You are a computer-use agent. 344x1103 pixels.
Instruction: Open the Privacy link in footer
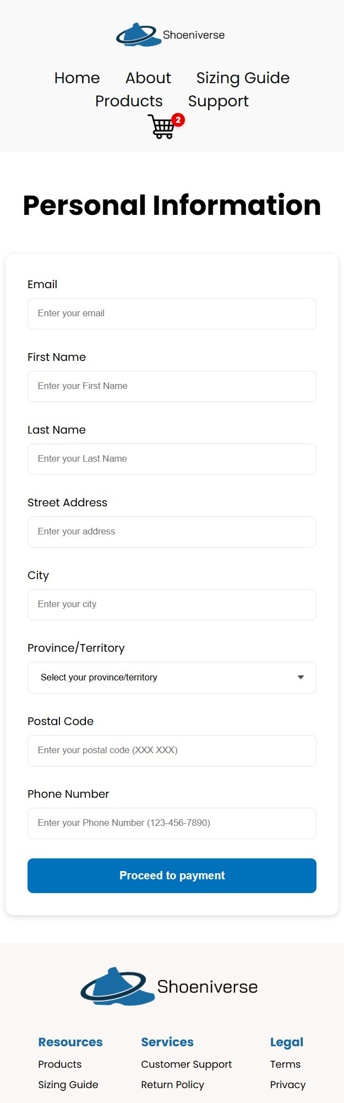288,1084
